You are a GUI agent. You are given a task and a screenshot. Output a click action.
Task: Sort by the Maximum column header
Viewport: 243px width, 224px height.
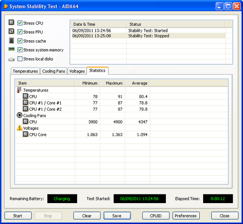click(x=114, y=83)
